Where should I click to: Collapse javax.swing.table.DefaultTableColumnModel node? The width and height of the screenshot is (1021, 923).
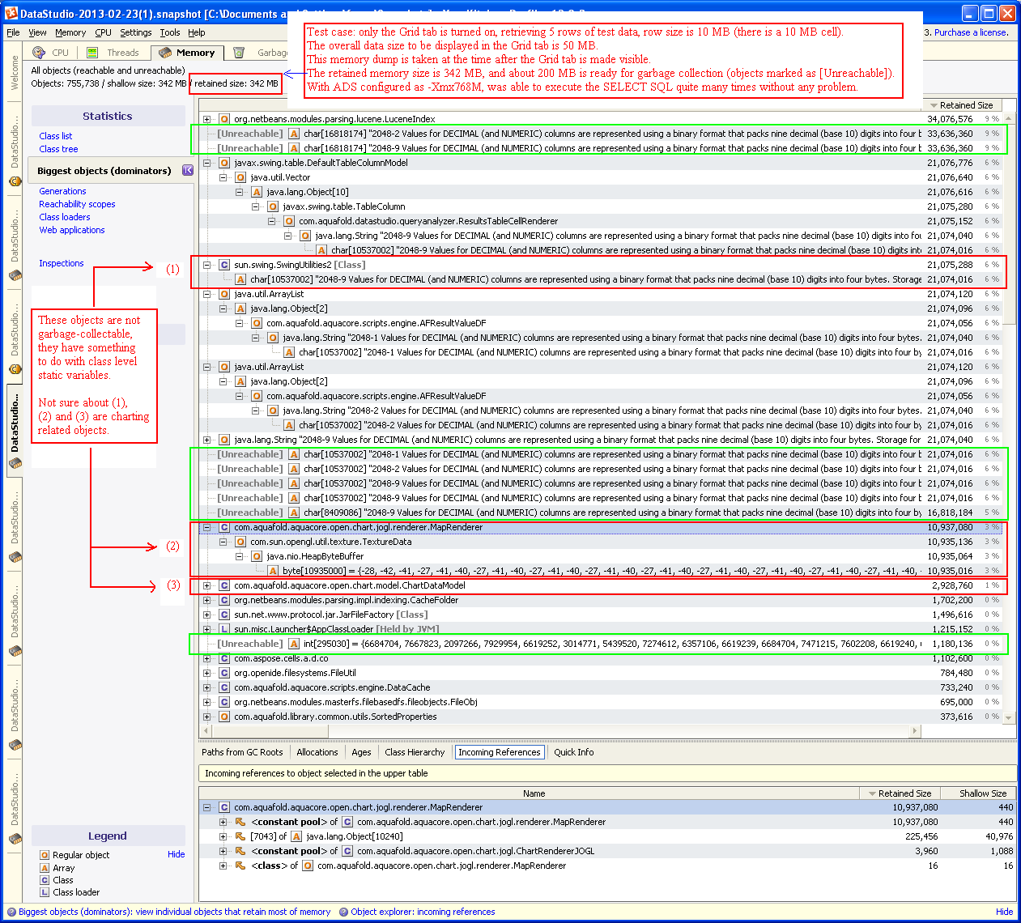click(x=207, y=163)
